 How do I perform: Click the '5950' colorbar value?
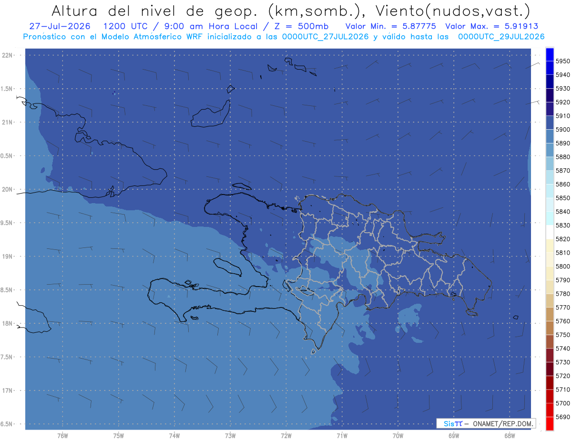pos(563,61)
